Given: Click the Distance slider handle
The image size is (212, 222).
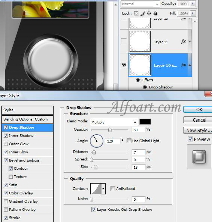Looking at the screenshot, I should (x=94, y=152).
